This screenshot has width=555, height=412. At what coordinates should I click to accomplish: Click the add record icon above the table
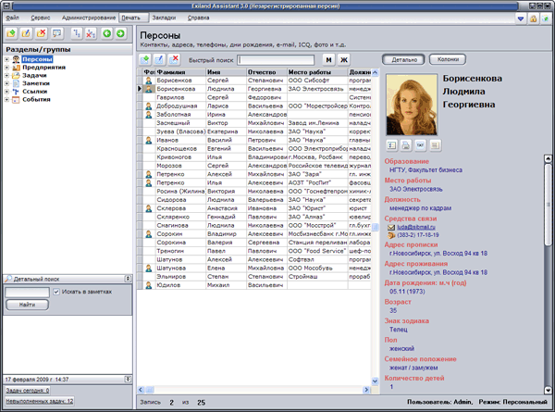[x=144, y=60]
